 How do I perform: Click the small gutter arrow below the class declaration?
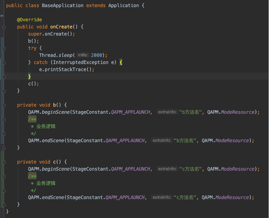click(2, 16)
